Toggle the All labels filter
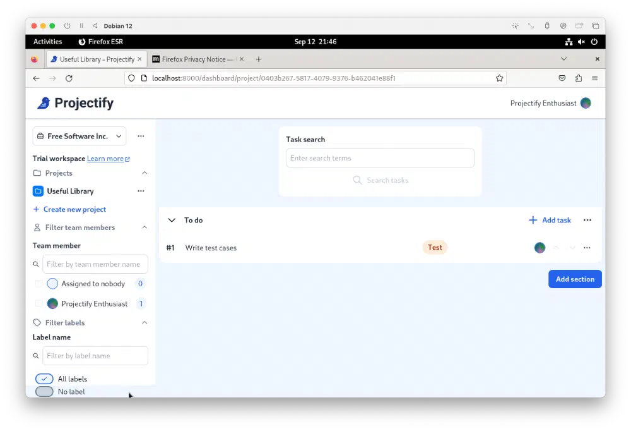 coord(44,379)
